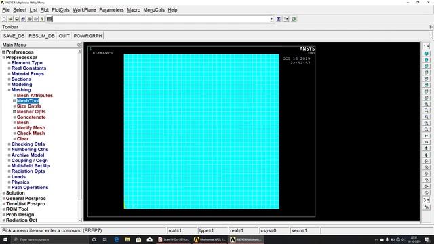Viewport: 434px width, 244px height.
Task: Click the Fit View zoom icon
Action: (x=427, y=104)
